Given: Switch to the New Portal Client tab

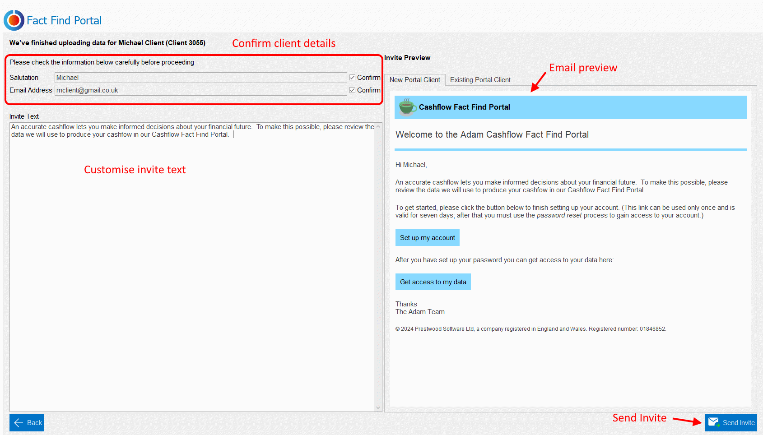Looking at the screenshot, I should [414, 80].
